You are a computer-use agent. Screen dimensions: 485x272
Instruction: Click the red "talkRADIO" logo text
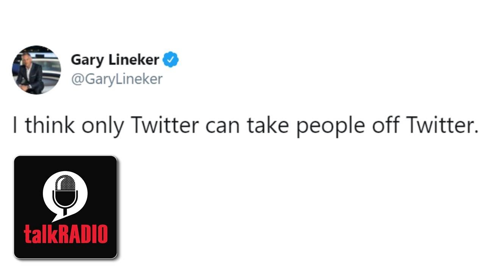[66, 234]
